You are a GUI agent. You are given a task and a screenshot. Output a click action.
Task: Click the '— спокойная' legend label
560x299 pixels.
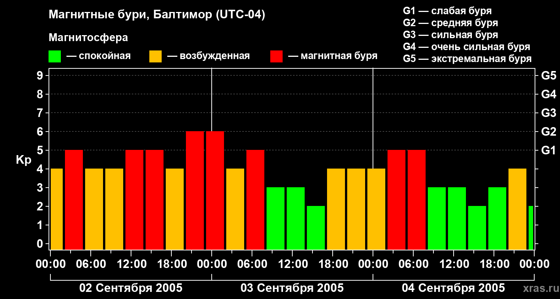click(99, 56)
